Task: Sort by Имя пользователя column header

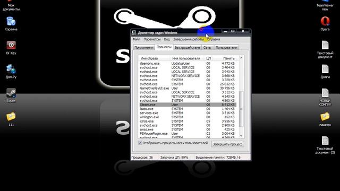Action: point(187,58)
